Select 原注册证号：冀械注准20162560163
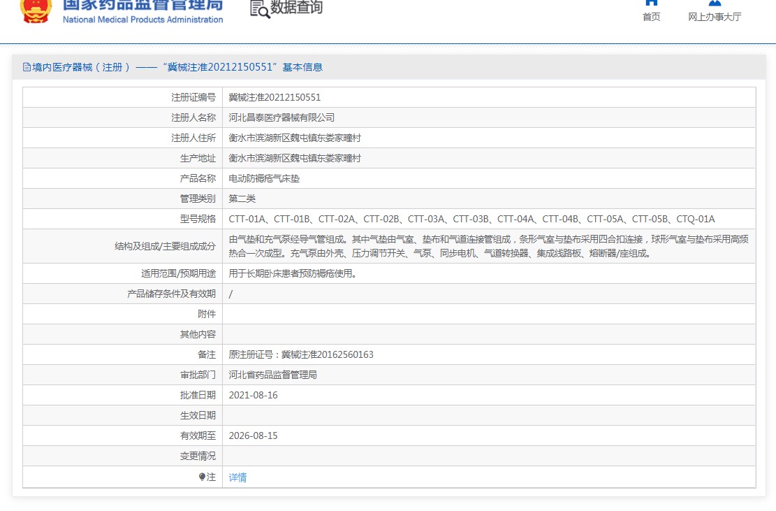The height and width of the screenshot is (511, 776). click(301, 354)
